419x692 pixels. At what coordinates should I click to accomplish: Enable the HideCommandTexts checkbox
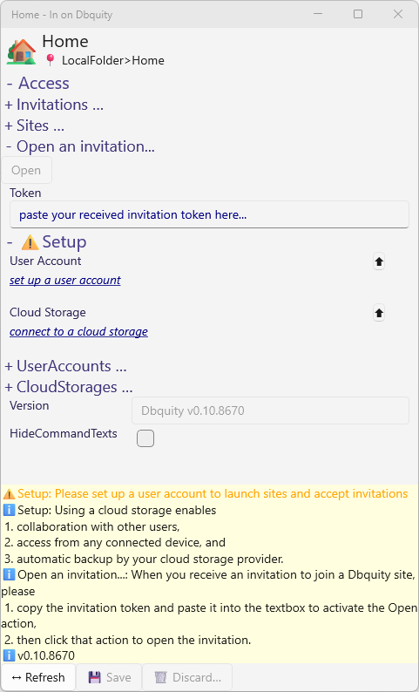click(145, 438)
